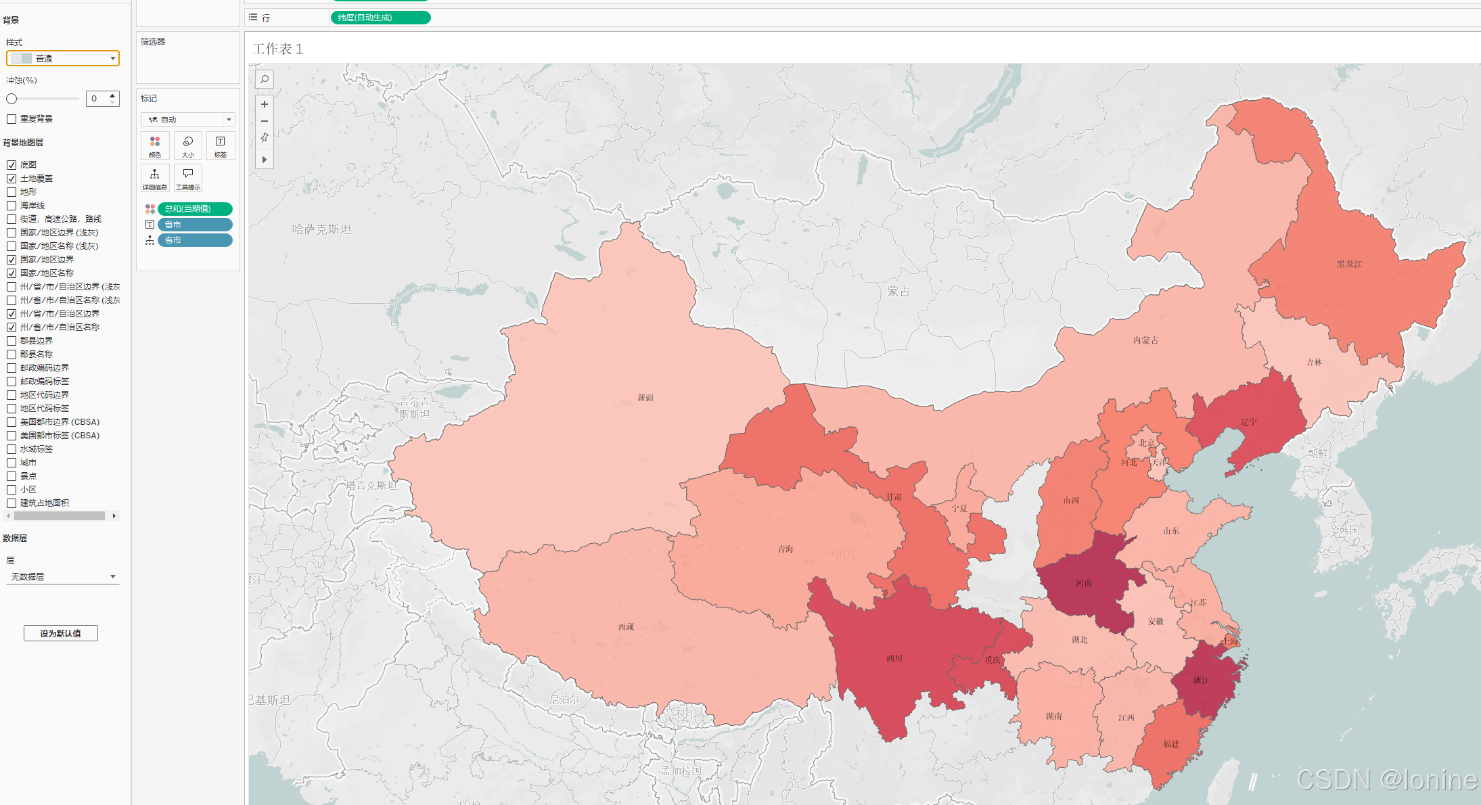Open the 颜色 color marks card
Image resolution: width=1481 pixels, height=805 pixels.
click(155, 145)
